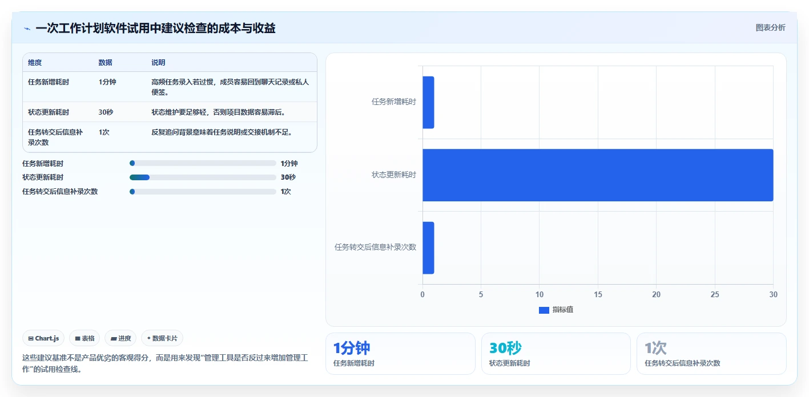Click the 状态更新耗时 chart bar

pos(598,175)
